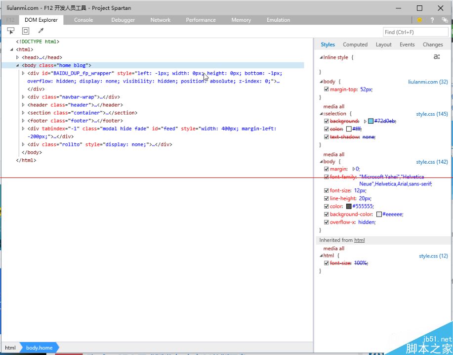Collapse the Inline style rule section
Screen dimensions: 453x355
click(x=321, y=57)
